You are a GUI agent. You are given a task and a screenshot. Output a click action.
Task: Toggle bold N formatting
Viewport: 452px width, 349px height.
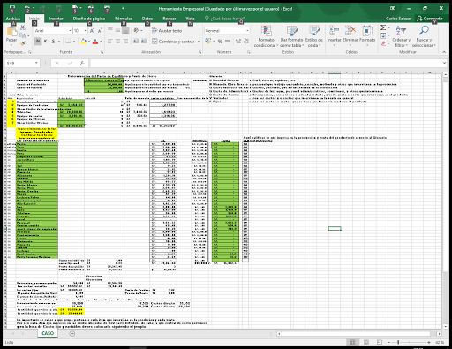tap(38, 42)
